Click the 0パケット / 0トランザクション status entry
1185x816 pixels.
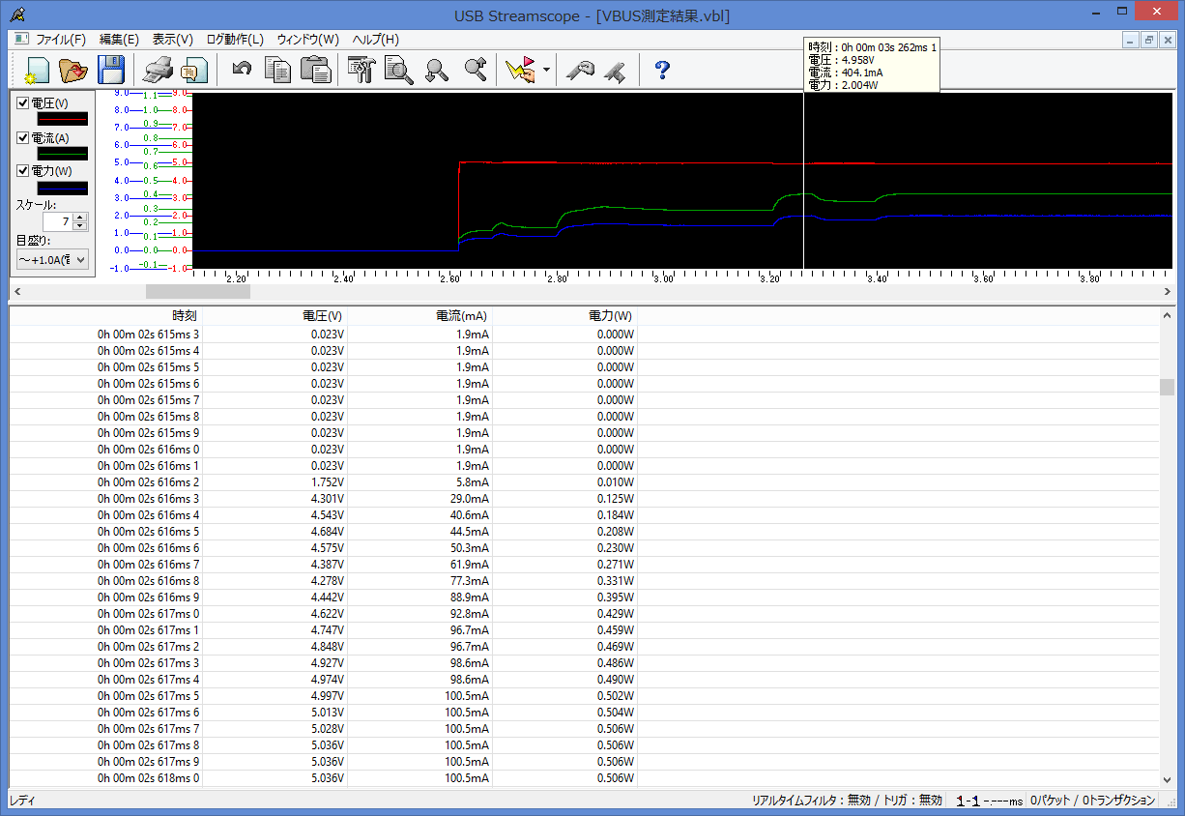coord(1092,801)
